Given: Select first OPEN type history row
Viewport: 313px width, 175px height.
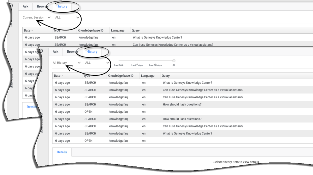Looking at the screenshot, I should [183, 112].
